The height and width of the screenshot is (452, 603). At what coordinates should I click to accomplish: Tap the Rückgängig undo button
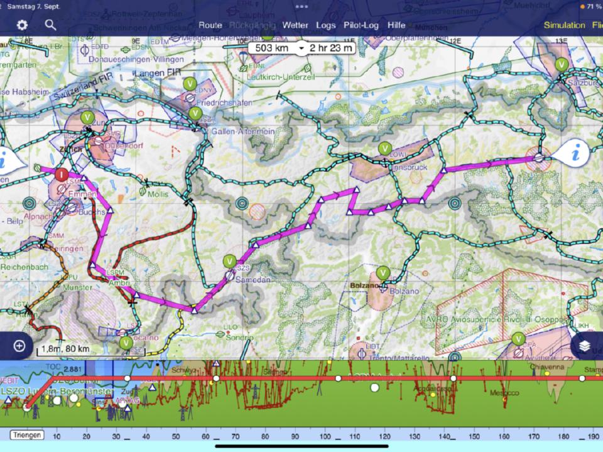253,25
